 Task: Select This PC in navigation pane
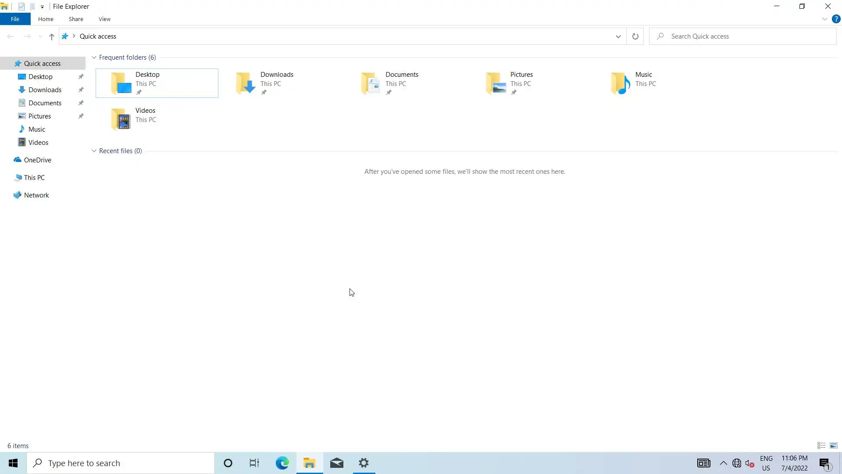point(34,177)
